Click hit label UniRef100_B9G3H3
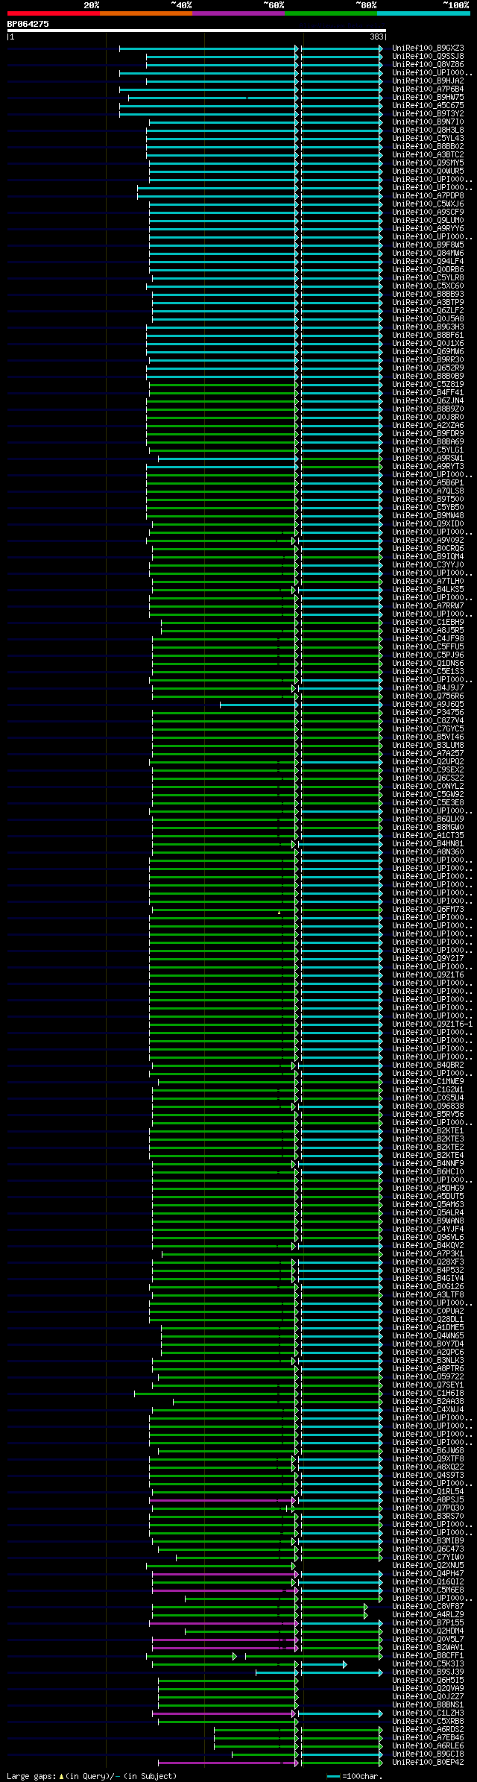 click(x=428, y=327)
